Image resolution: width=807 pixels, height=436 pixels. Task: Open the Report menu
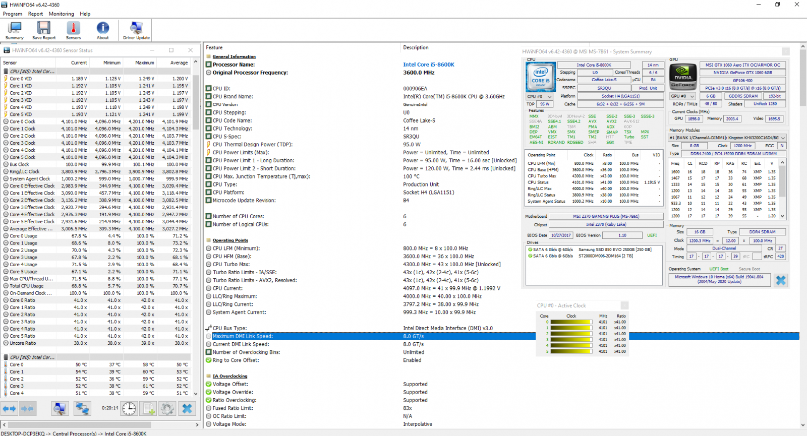pos(35,14)
